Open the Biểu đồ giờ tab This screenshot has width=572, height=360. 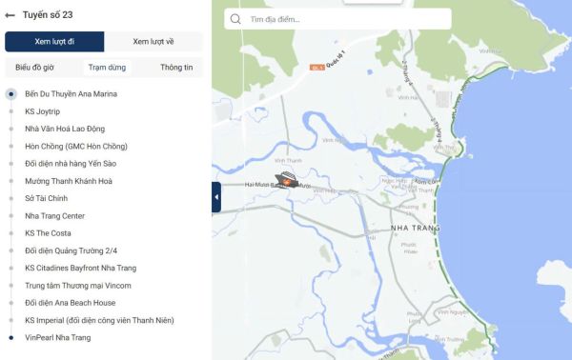[34, 68]
